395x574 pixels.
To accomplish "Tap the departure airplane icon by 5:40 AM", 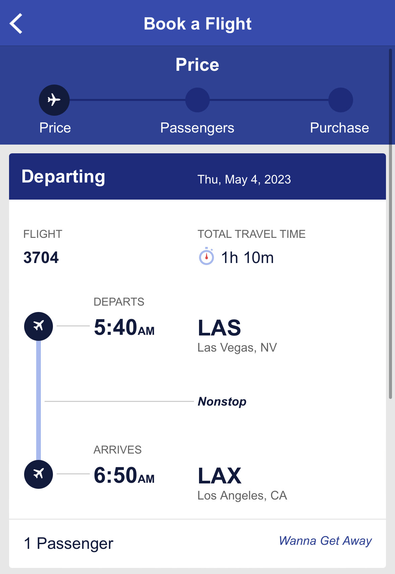I will pos(39,326).
